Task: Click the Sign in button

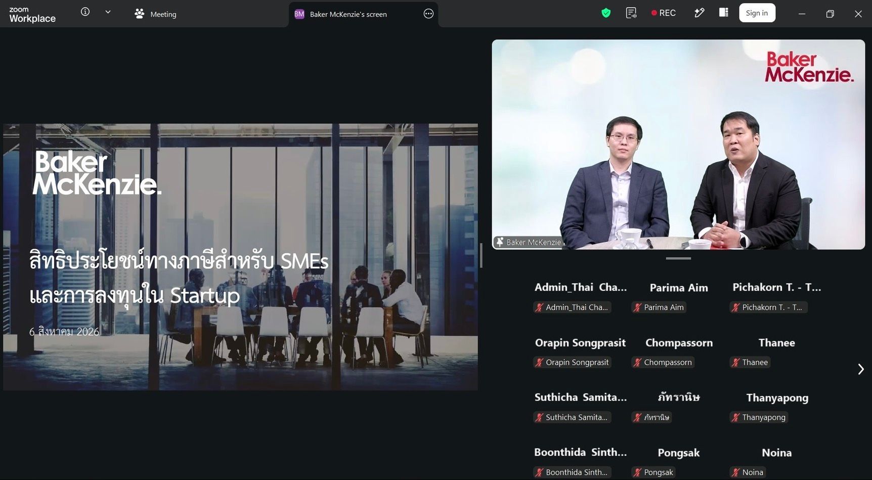Action: 757,13
